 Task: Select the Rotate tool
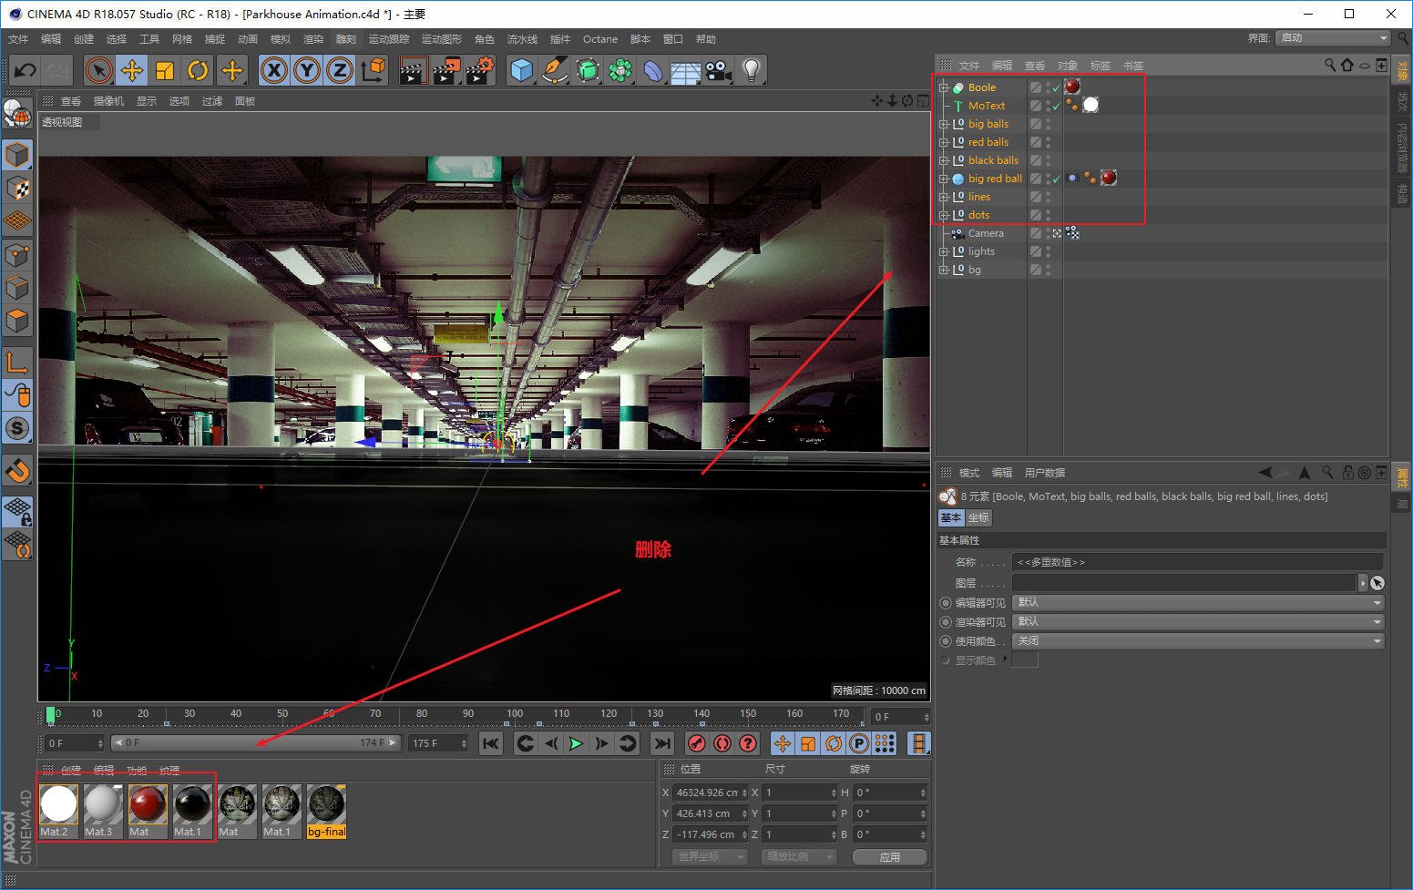pos(198,70)
